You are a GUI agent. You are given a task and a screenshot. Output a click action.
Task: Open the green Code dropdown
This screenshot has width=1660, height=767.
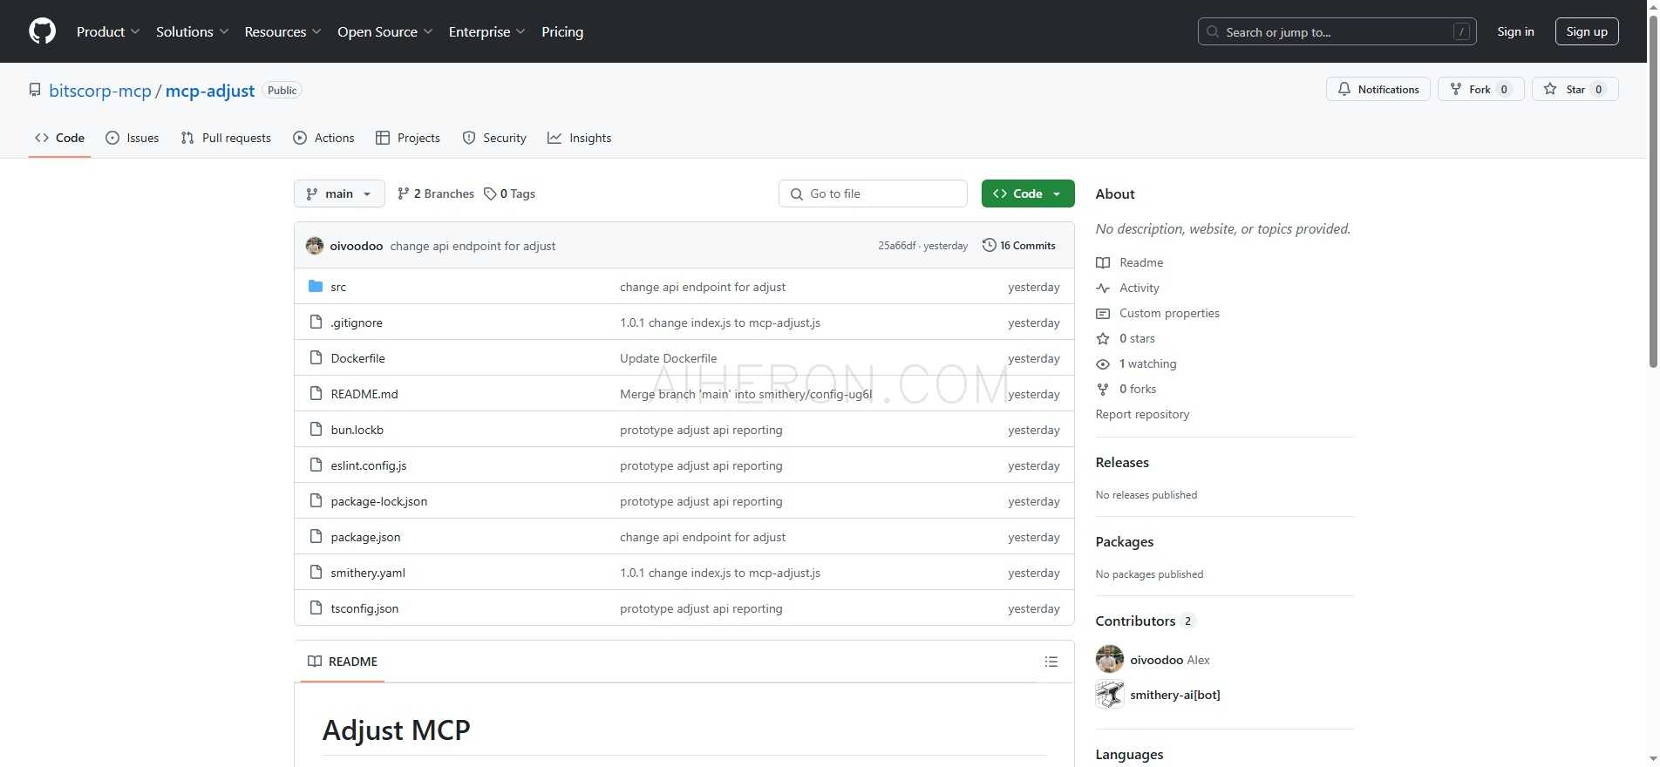click(1027, 193)
